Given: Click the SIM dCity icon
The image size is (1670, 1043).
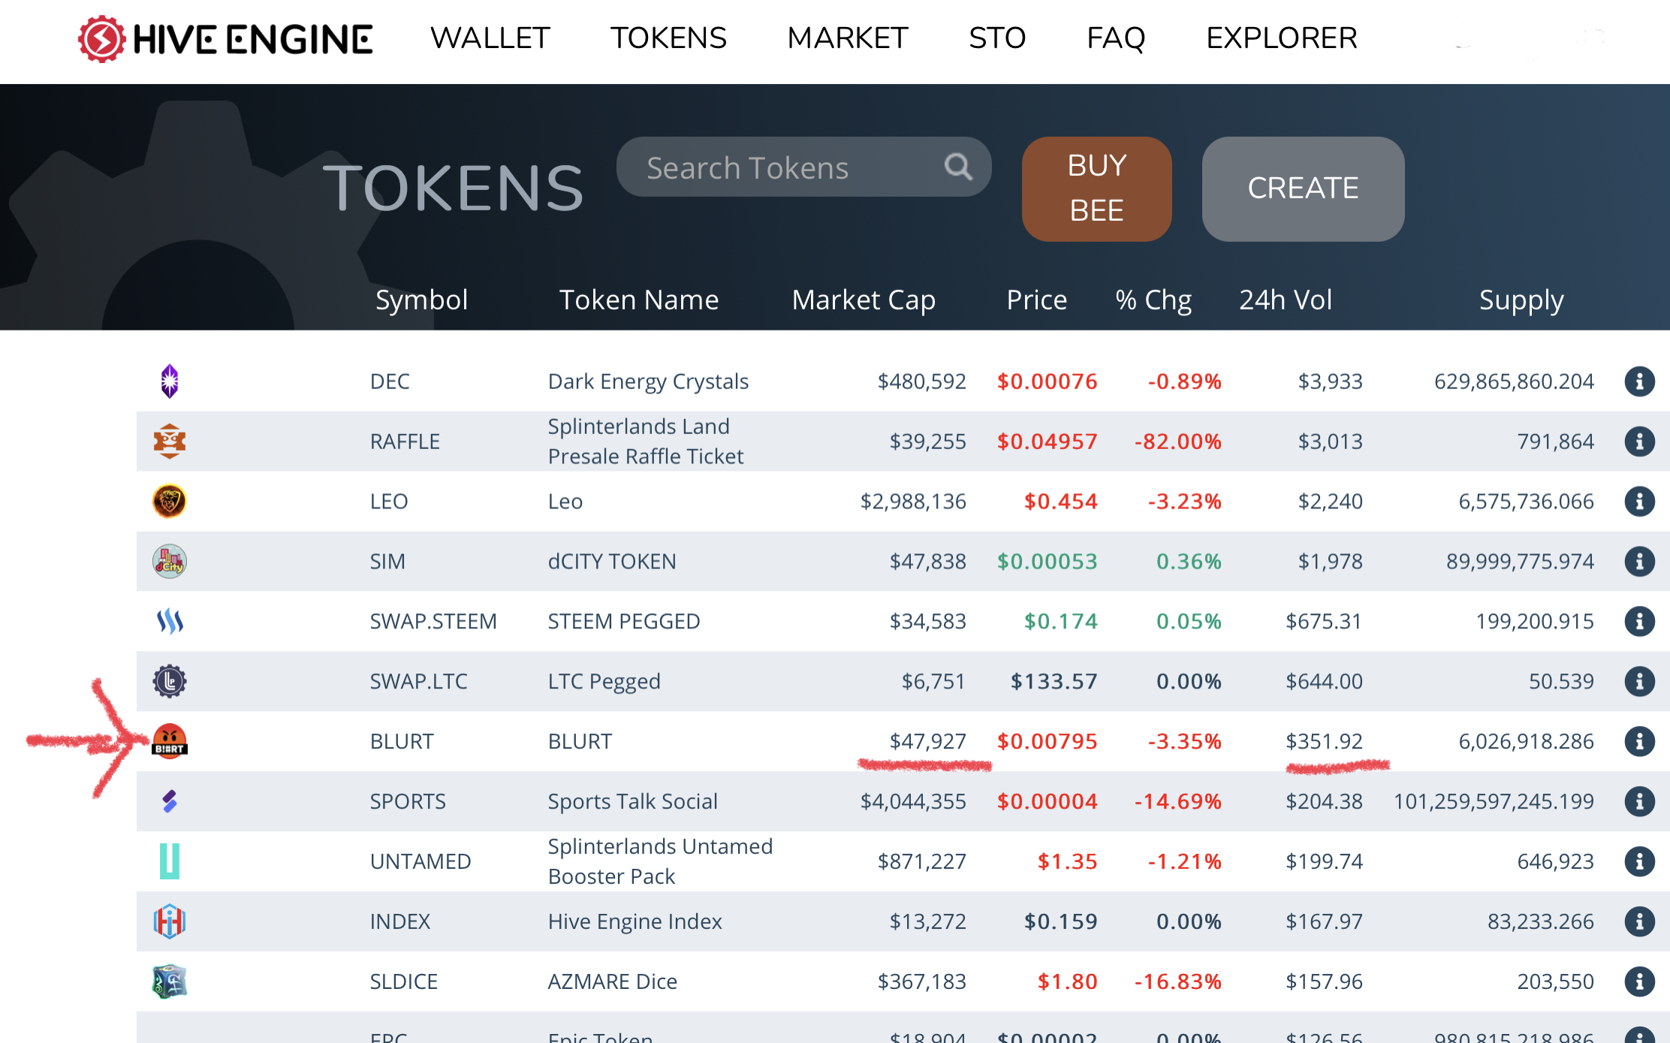Looking at the screenshot, I should [x=170, y=562].
